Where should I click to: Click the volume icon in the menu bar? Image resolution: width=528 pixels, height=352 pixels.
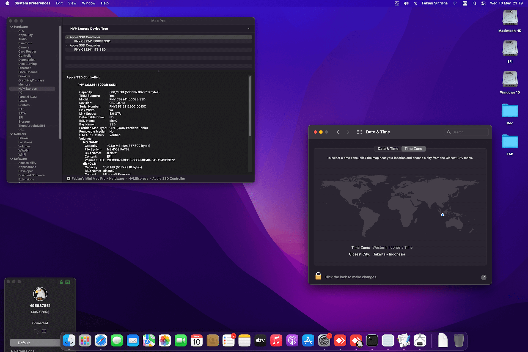pos(406,3)
